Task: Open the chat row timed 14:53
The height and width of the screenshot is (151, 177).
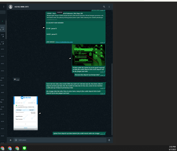Action: [2, 28]
